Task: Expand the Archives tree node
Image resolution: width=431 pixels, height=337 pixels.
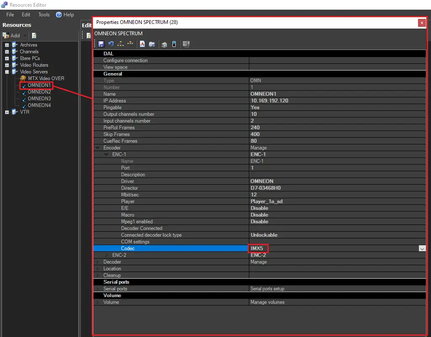Action: click(7, 45)
